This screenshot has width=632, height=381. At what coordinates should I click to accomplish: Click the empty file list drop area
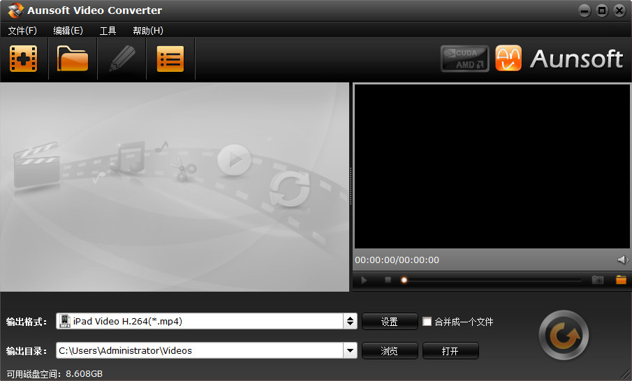click(x=175, y=187)
